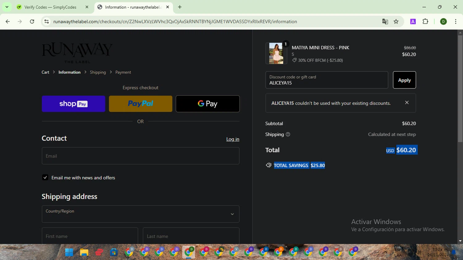Open Chrome three-dot menu
This screenshot has width=463, height=260.
pos(456,22)
